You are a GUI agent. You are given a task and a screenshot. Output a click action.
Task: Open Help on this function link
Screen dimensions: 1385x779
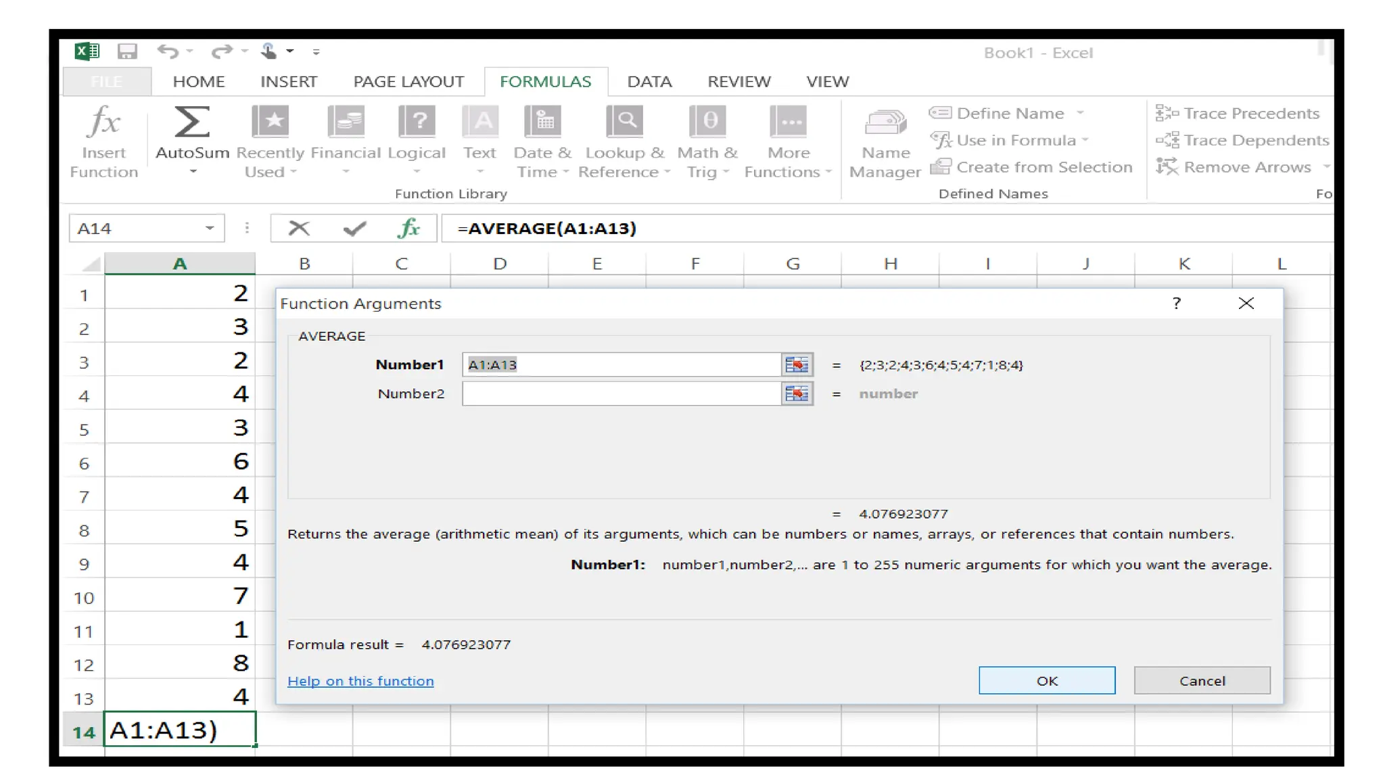[360, 682]
